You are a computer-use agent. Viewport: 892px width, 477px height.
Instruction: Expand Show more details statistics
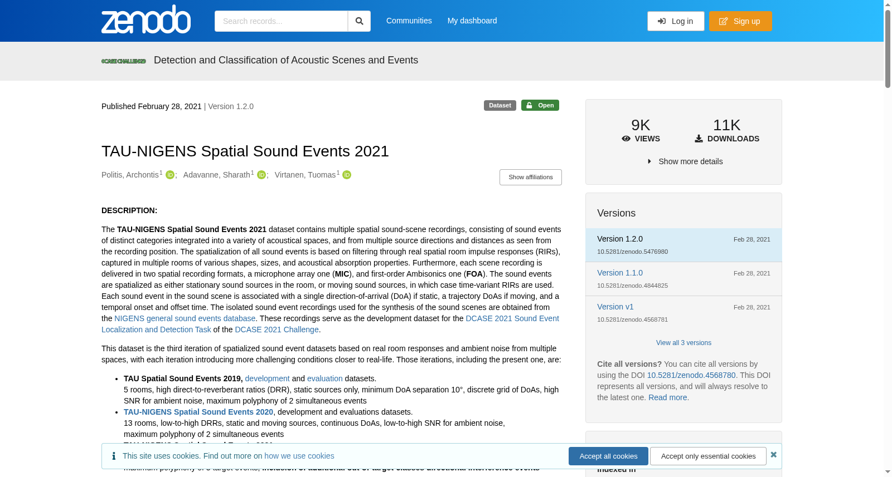point(685,161)
